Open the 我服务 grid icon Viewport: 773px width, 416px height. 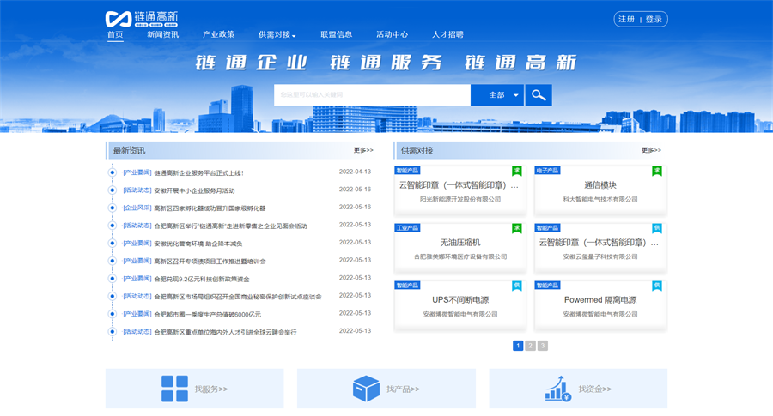[x=174, y=389]
